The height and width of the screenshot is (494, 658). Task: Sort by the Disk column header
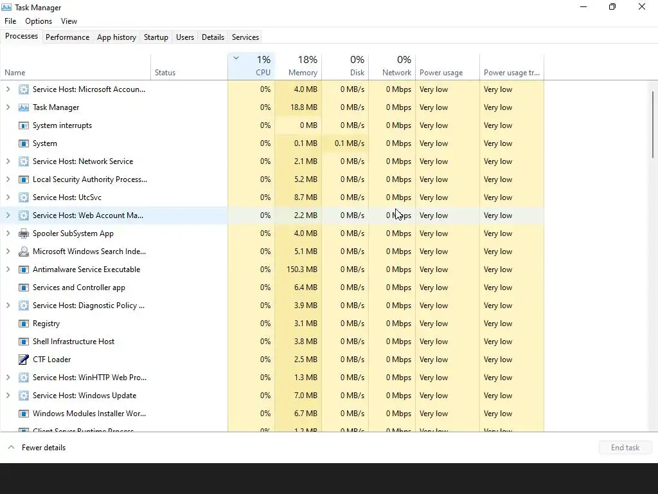click(345, 67)
